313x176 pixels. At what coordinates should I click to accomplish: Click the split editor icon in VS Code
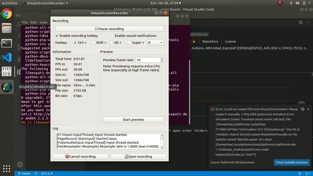[301, 22]
